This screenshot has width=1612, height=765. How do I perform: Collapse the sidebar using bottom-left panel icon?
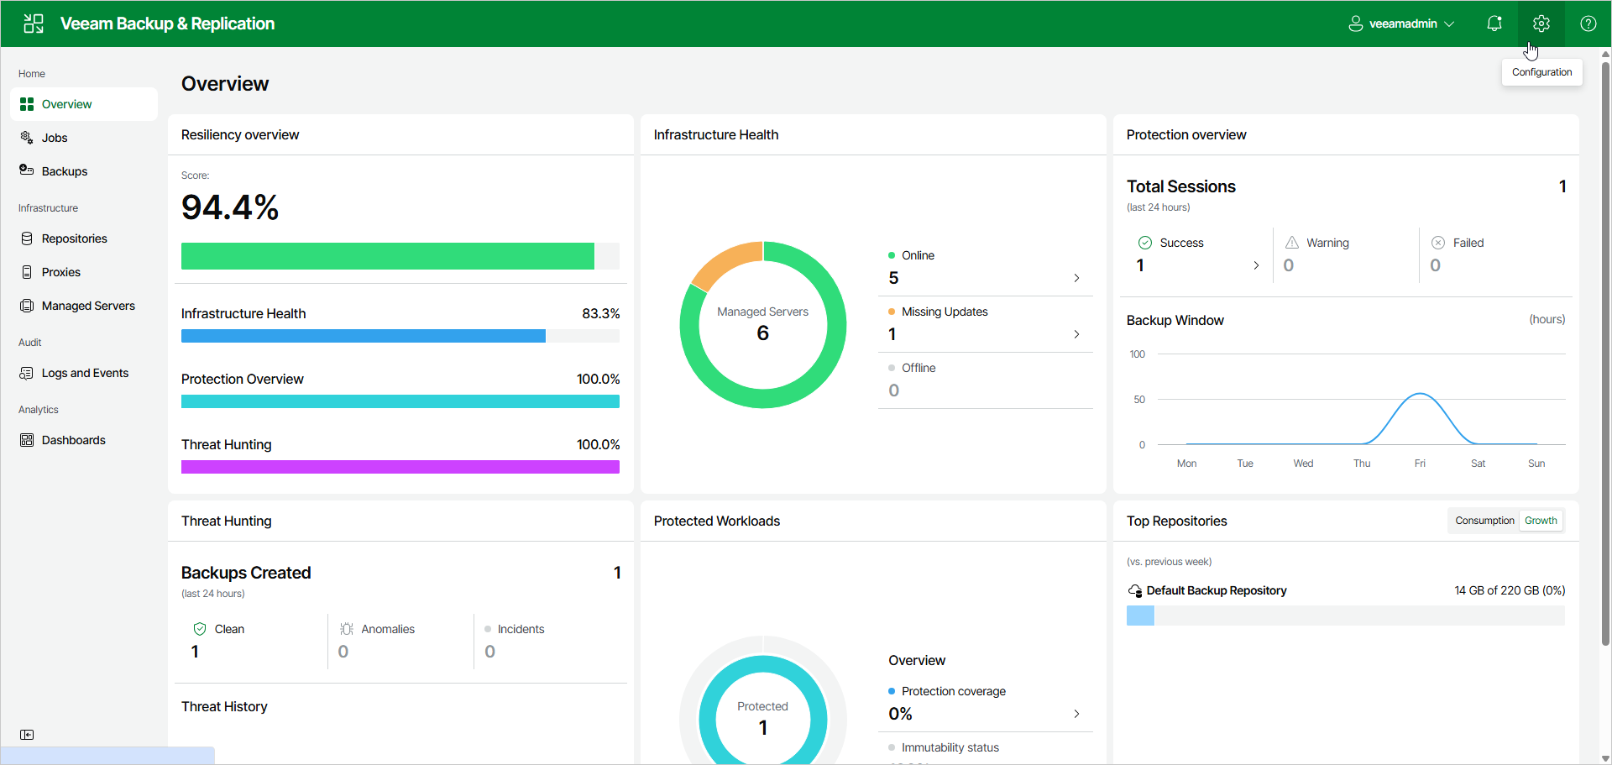27,735
